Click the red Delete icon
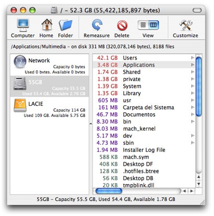 pos(122,25)
